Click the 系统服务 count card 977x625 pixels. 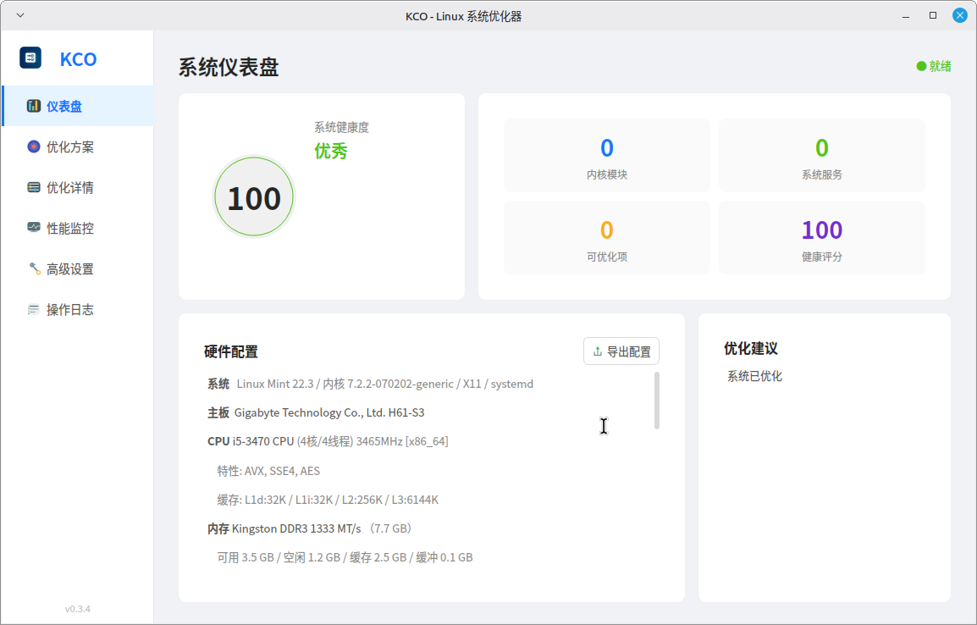click(822, 155)
